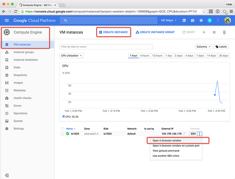
Task: Choose Open in browser window
Action: point(176,141)
